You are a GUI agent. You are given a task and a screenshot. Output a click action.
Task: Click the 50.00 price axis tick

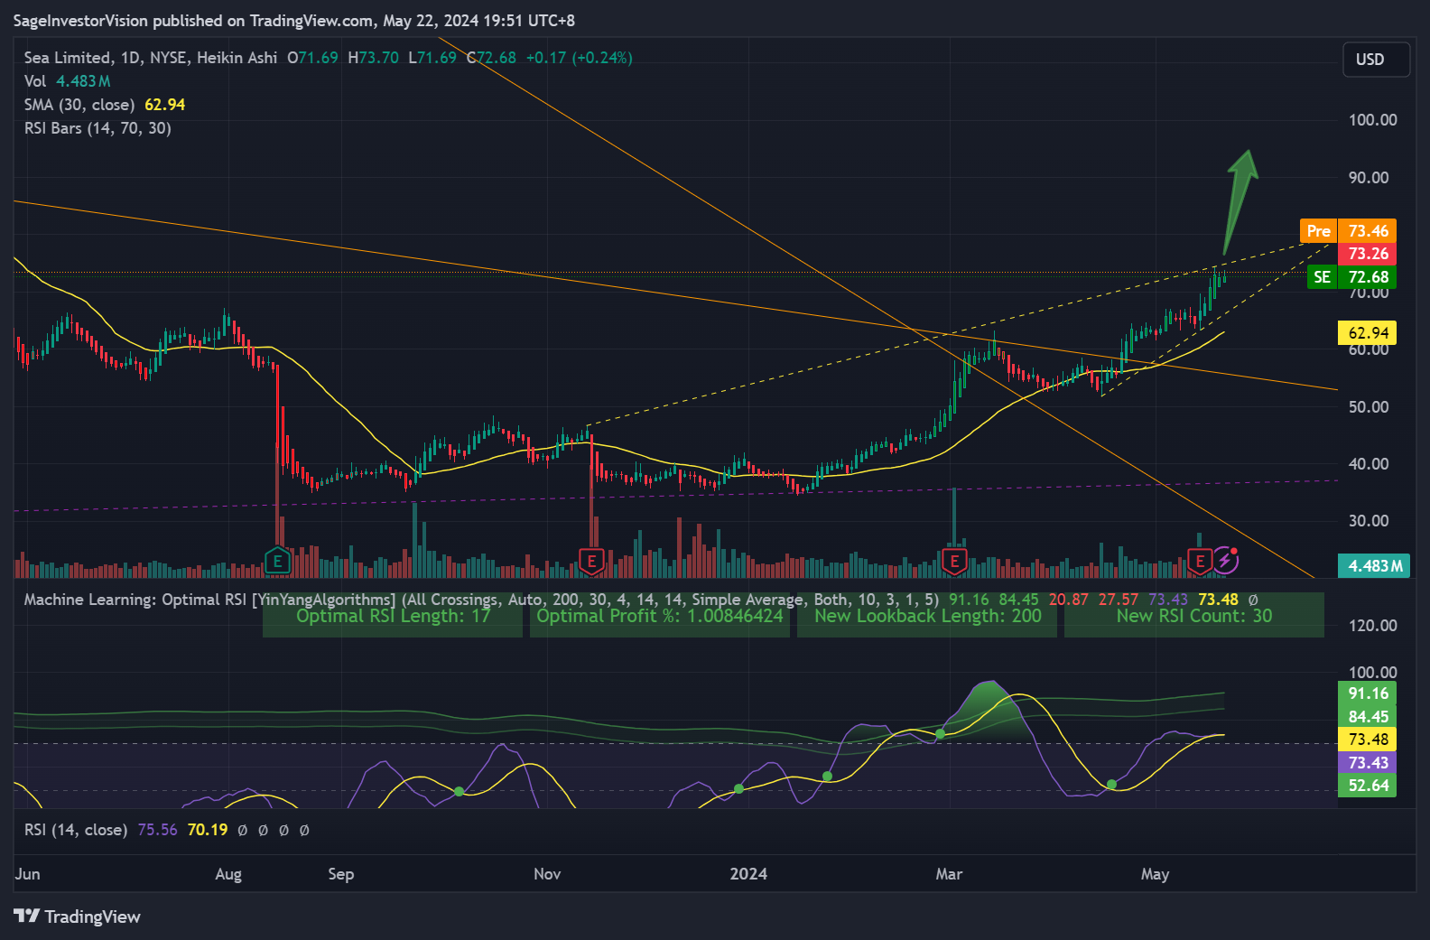[1369, 407]
